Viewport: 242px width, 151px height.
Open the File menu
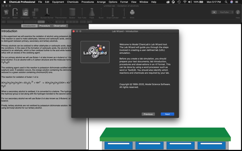40,2
